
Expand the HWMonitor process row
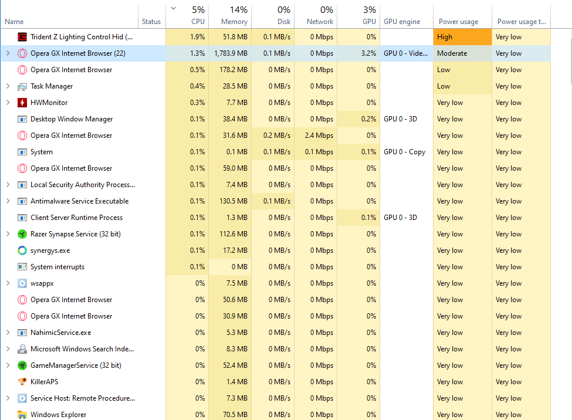point(8,103)
